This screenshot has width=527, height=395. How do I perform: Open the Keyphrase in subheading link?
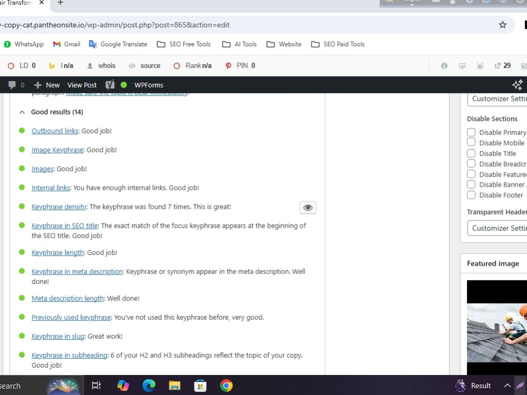pyautogui.click(x=70, y=355)
